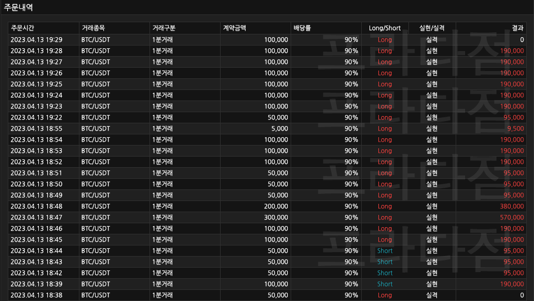The image size is (534, 301).
Task: Select order time 2023.04.13 18:39
Action: click(37, 284)
